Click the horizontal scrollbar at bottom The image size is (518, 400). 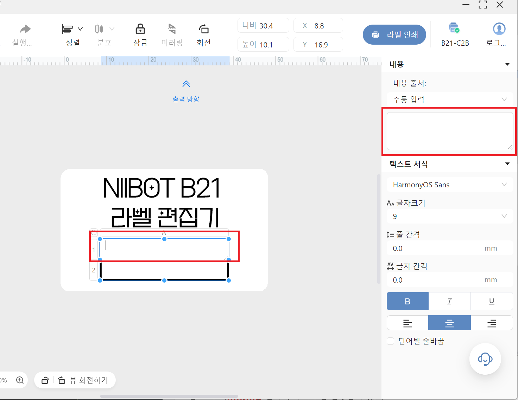tap(169, 396)
